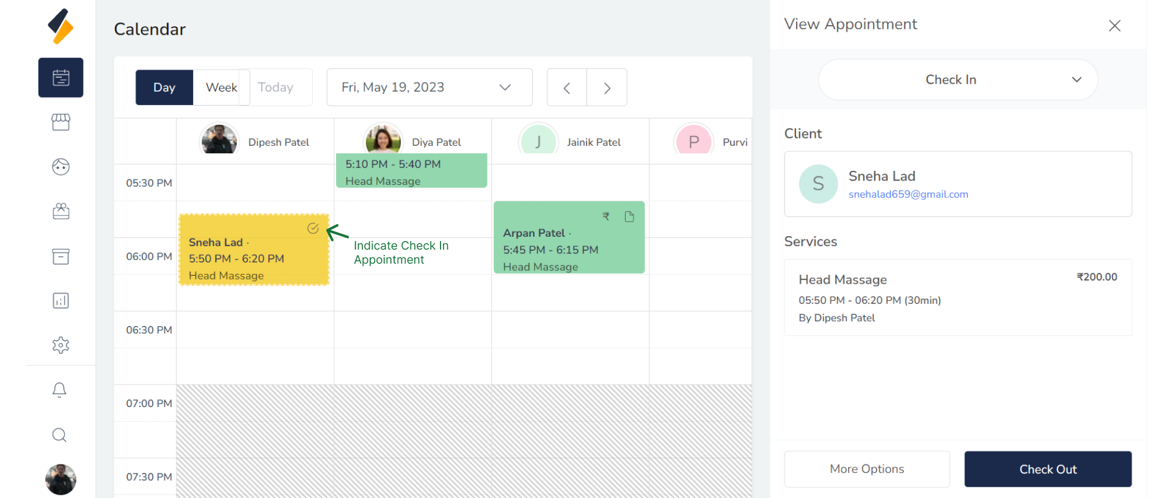
Task: Click the gift box sidebar icon
Action: coord(60,211)
